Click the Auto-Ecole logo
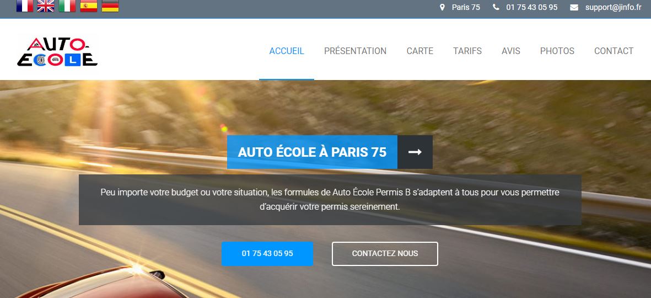The height and width of the screenshot is (298, 651). 57,52
